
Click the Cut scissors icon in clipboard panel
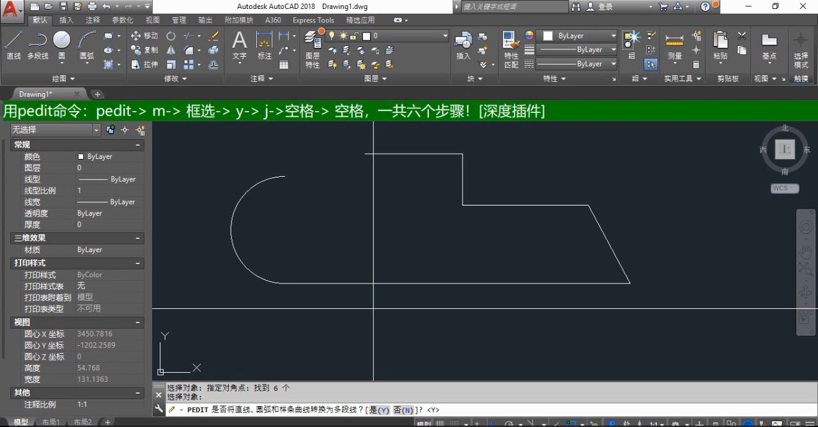pos(742,36)
